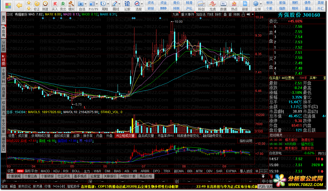Image resolution: width=328 pixels, height=191 pixels.
Task: Open the 个股资料 side tab
Action: (x=3, y=76)
